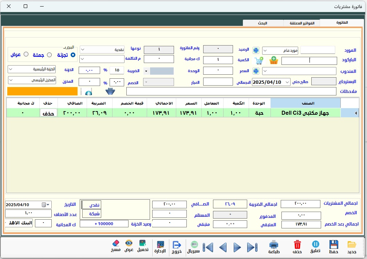Exit using خروج icon
The height and width of the screenshot is (259, 367).
coord(177,245)
